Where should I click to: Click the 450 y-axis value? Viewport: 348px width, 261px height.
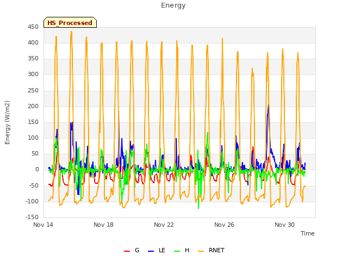point(33,27)
